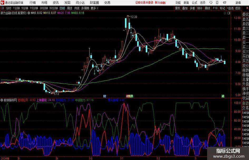Viewport: 249px width, 160px height.
Task: Select the 多周期 multi-period tab
Action: (x=85, y=8)
